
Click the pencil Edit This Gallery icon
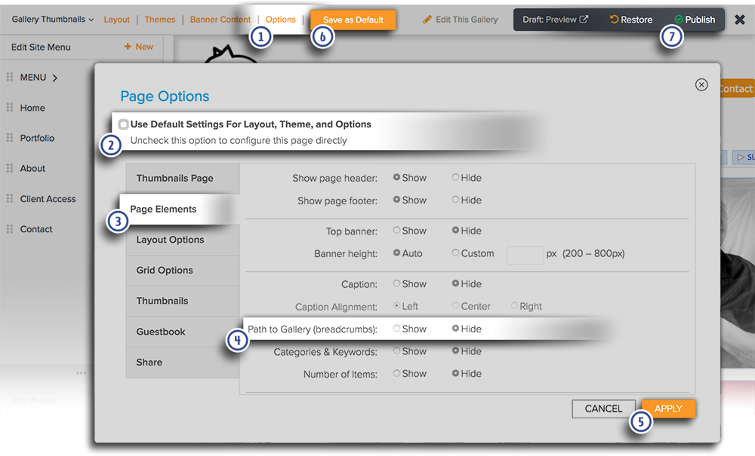[x=427, y=20]
